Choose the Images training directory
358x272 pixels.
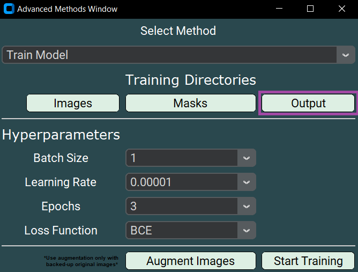click(73, 103)
